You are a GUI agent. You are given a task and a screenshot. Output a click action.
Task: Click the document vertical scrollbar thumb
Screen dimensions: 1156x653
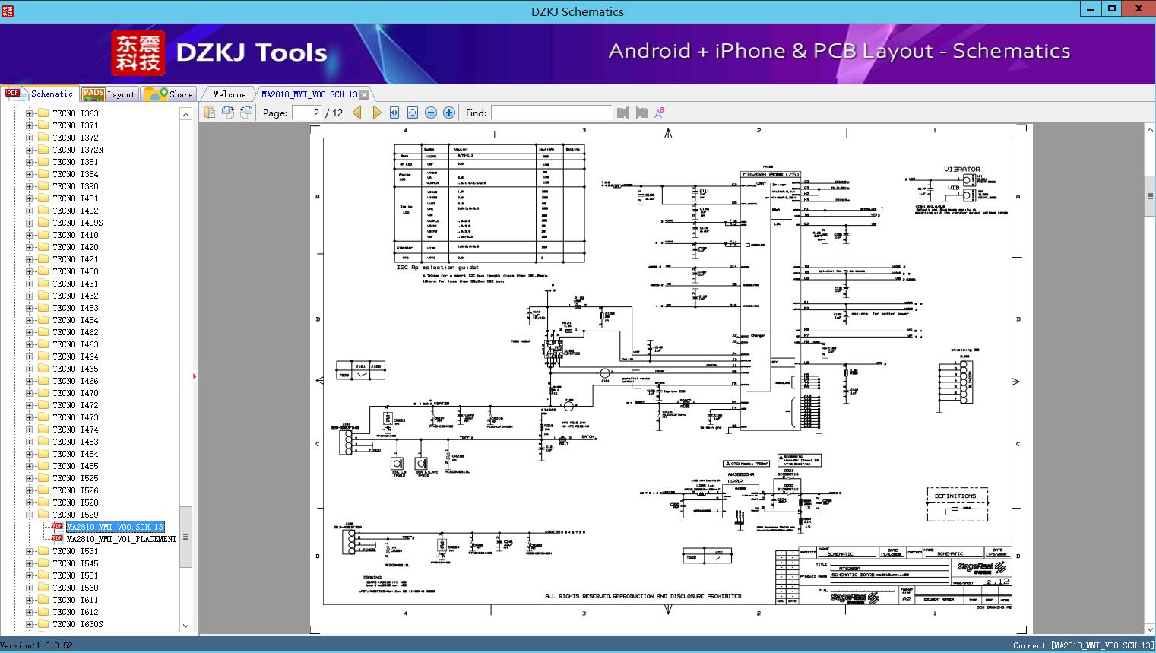point(1150,196)
